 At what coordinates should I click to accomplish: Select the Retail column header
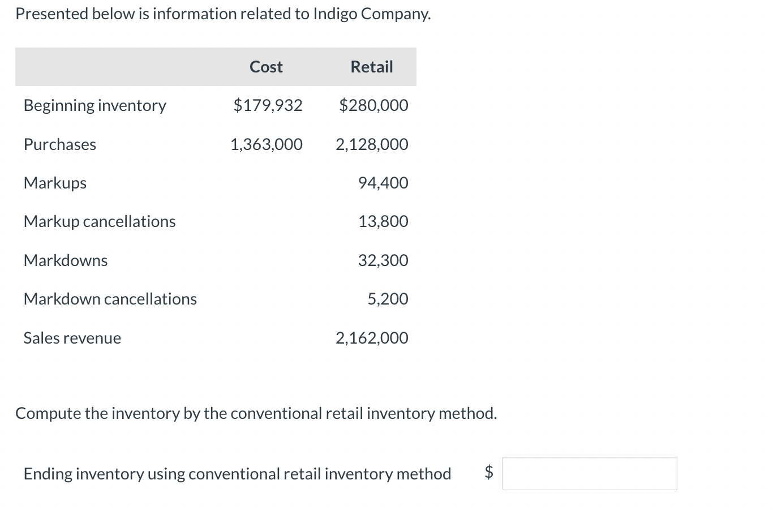coord(371,66)
